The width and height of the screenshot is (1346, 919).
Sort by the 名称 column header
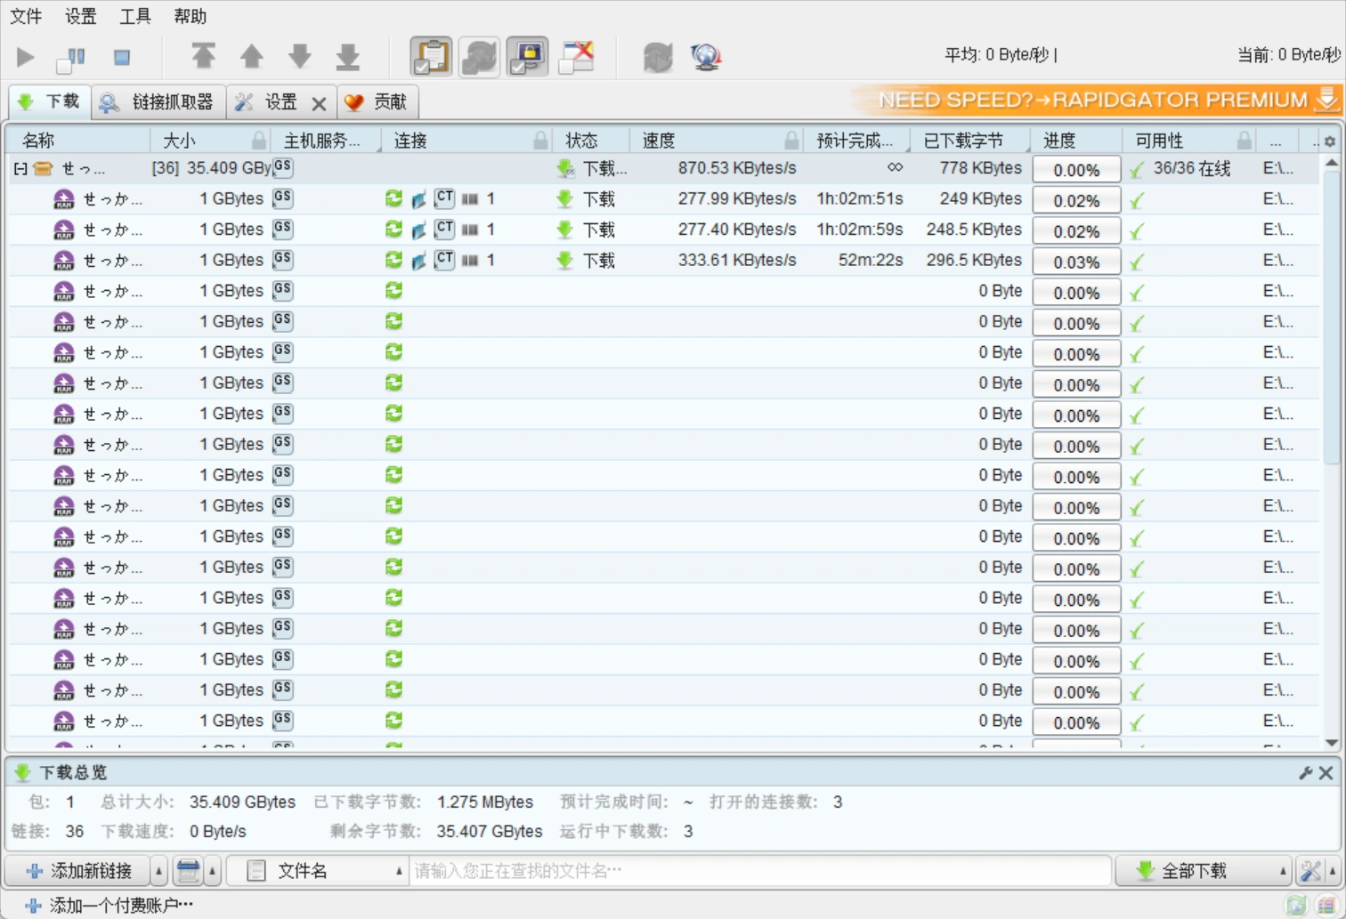click(x=78, y=141)
